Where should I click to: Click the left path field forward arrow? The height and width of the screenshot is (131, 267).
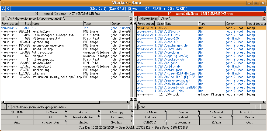(131, 107)
